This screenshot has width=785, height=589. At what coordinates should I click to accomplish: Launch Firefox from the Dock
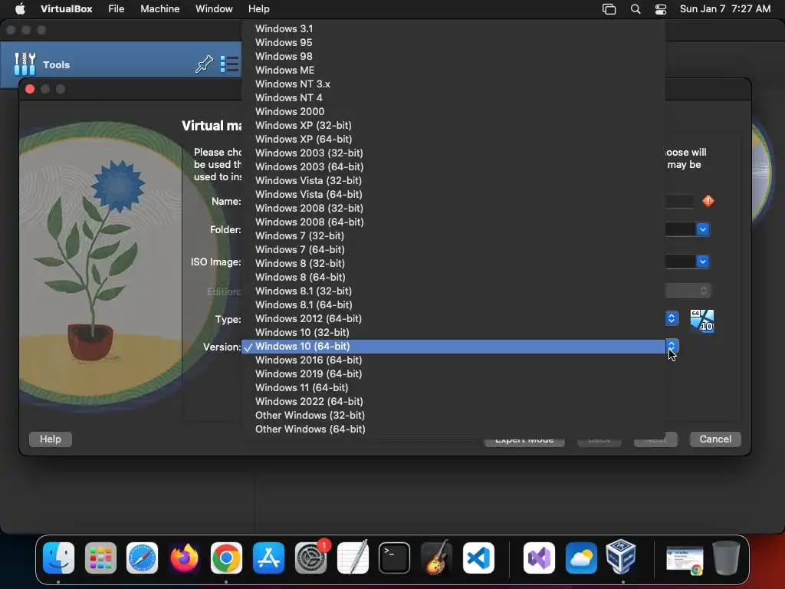pos(184,558)
